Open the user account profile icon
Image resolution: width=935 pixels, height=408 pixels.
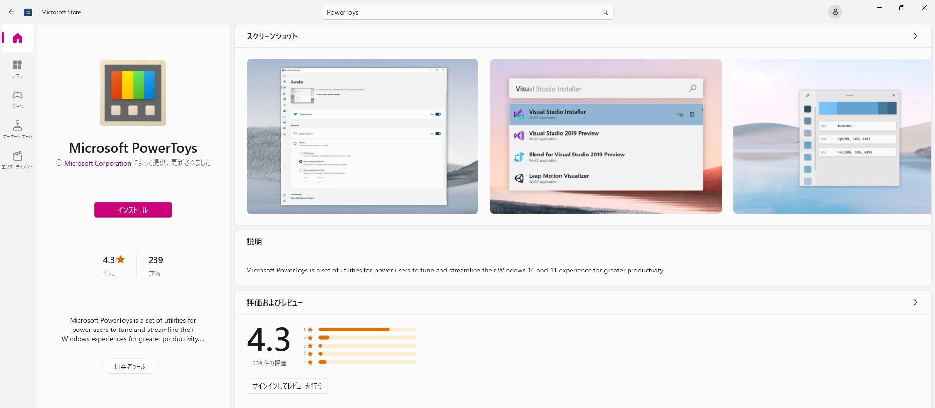tap(835, 12)
